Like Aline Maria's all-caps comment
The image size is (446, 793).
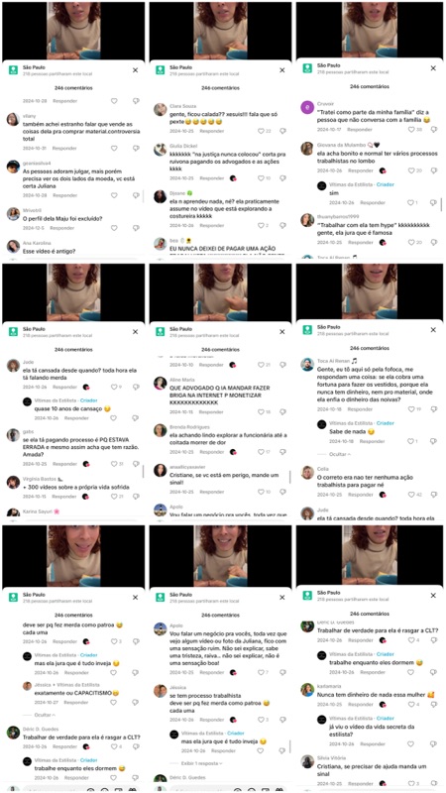tap(261, 412)
